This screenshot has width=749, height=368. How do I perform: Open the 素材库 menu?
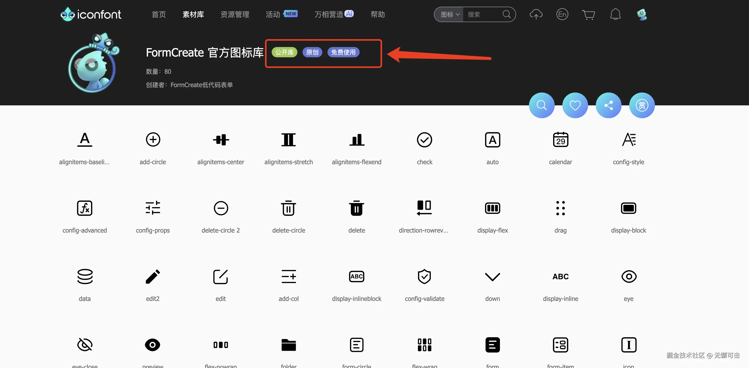193,15
